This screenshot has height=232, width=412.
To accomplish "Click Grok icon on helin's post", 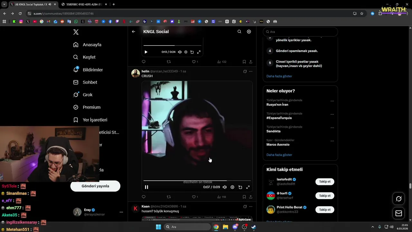I will (245, 71).
